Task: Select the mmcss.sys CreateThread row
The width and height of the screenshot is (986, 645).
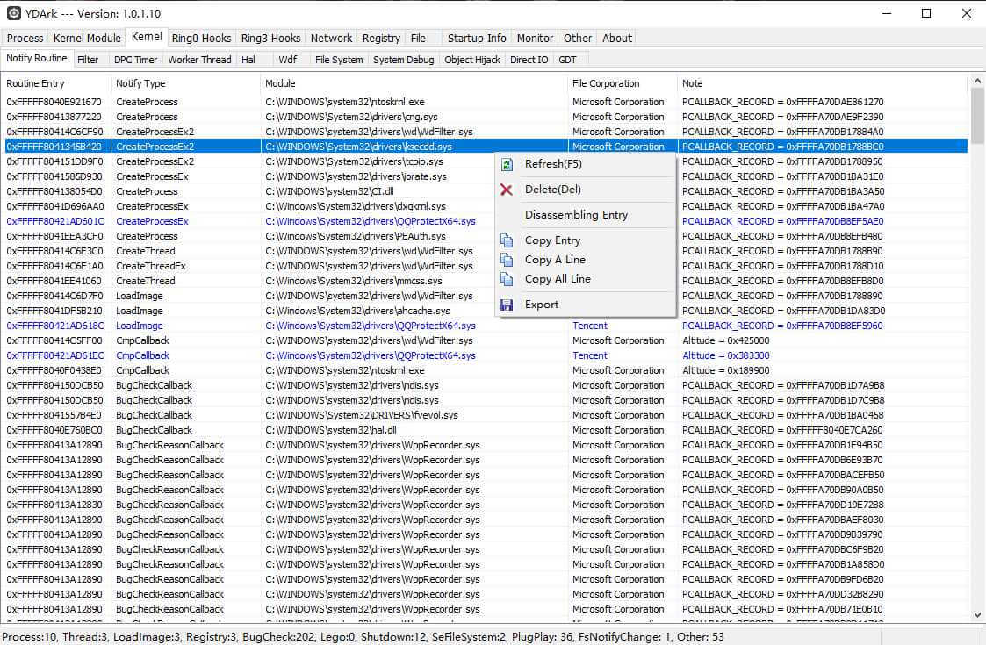Action: (x=486, y=281)
